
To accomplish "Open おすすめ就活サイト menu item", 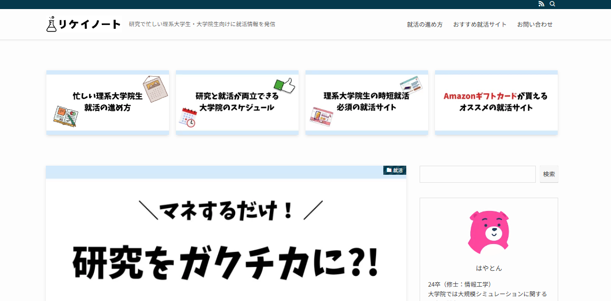I will tap(480, 25).
